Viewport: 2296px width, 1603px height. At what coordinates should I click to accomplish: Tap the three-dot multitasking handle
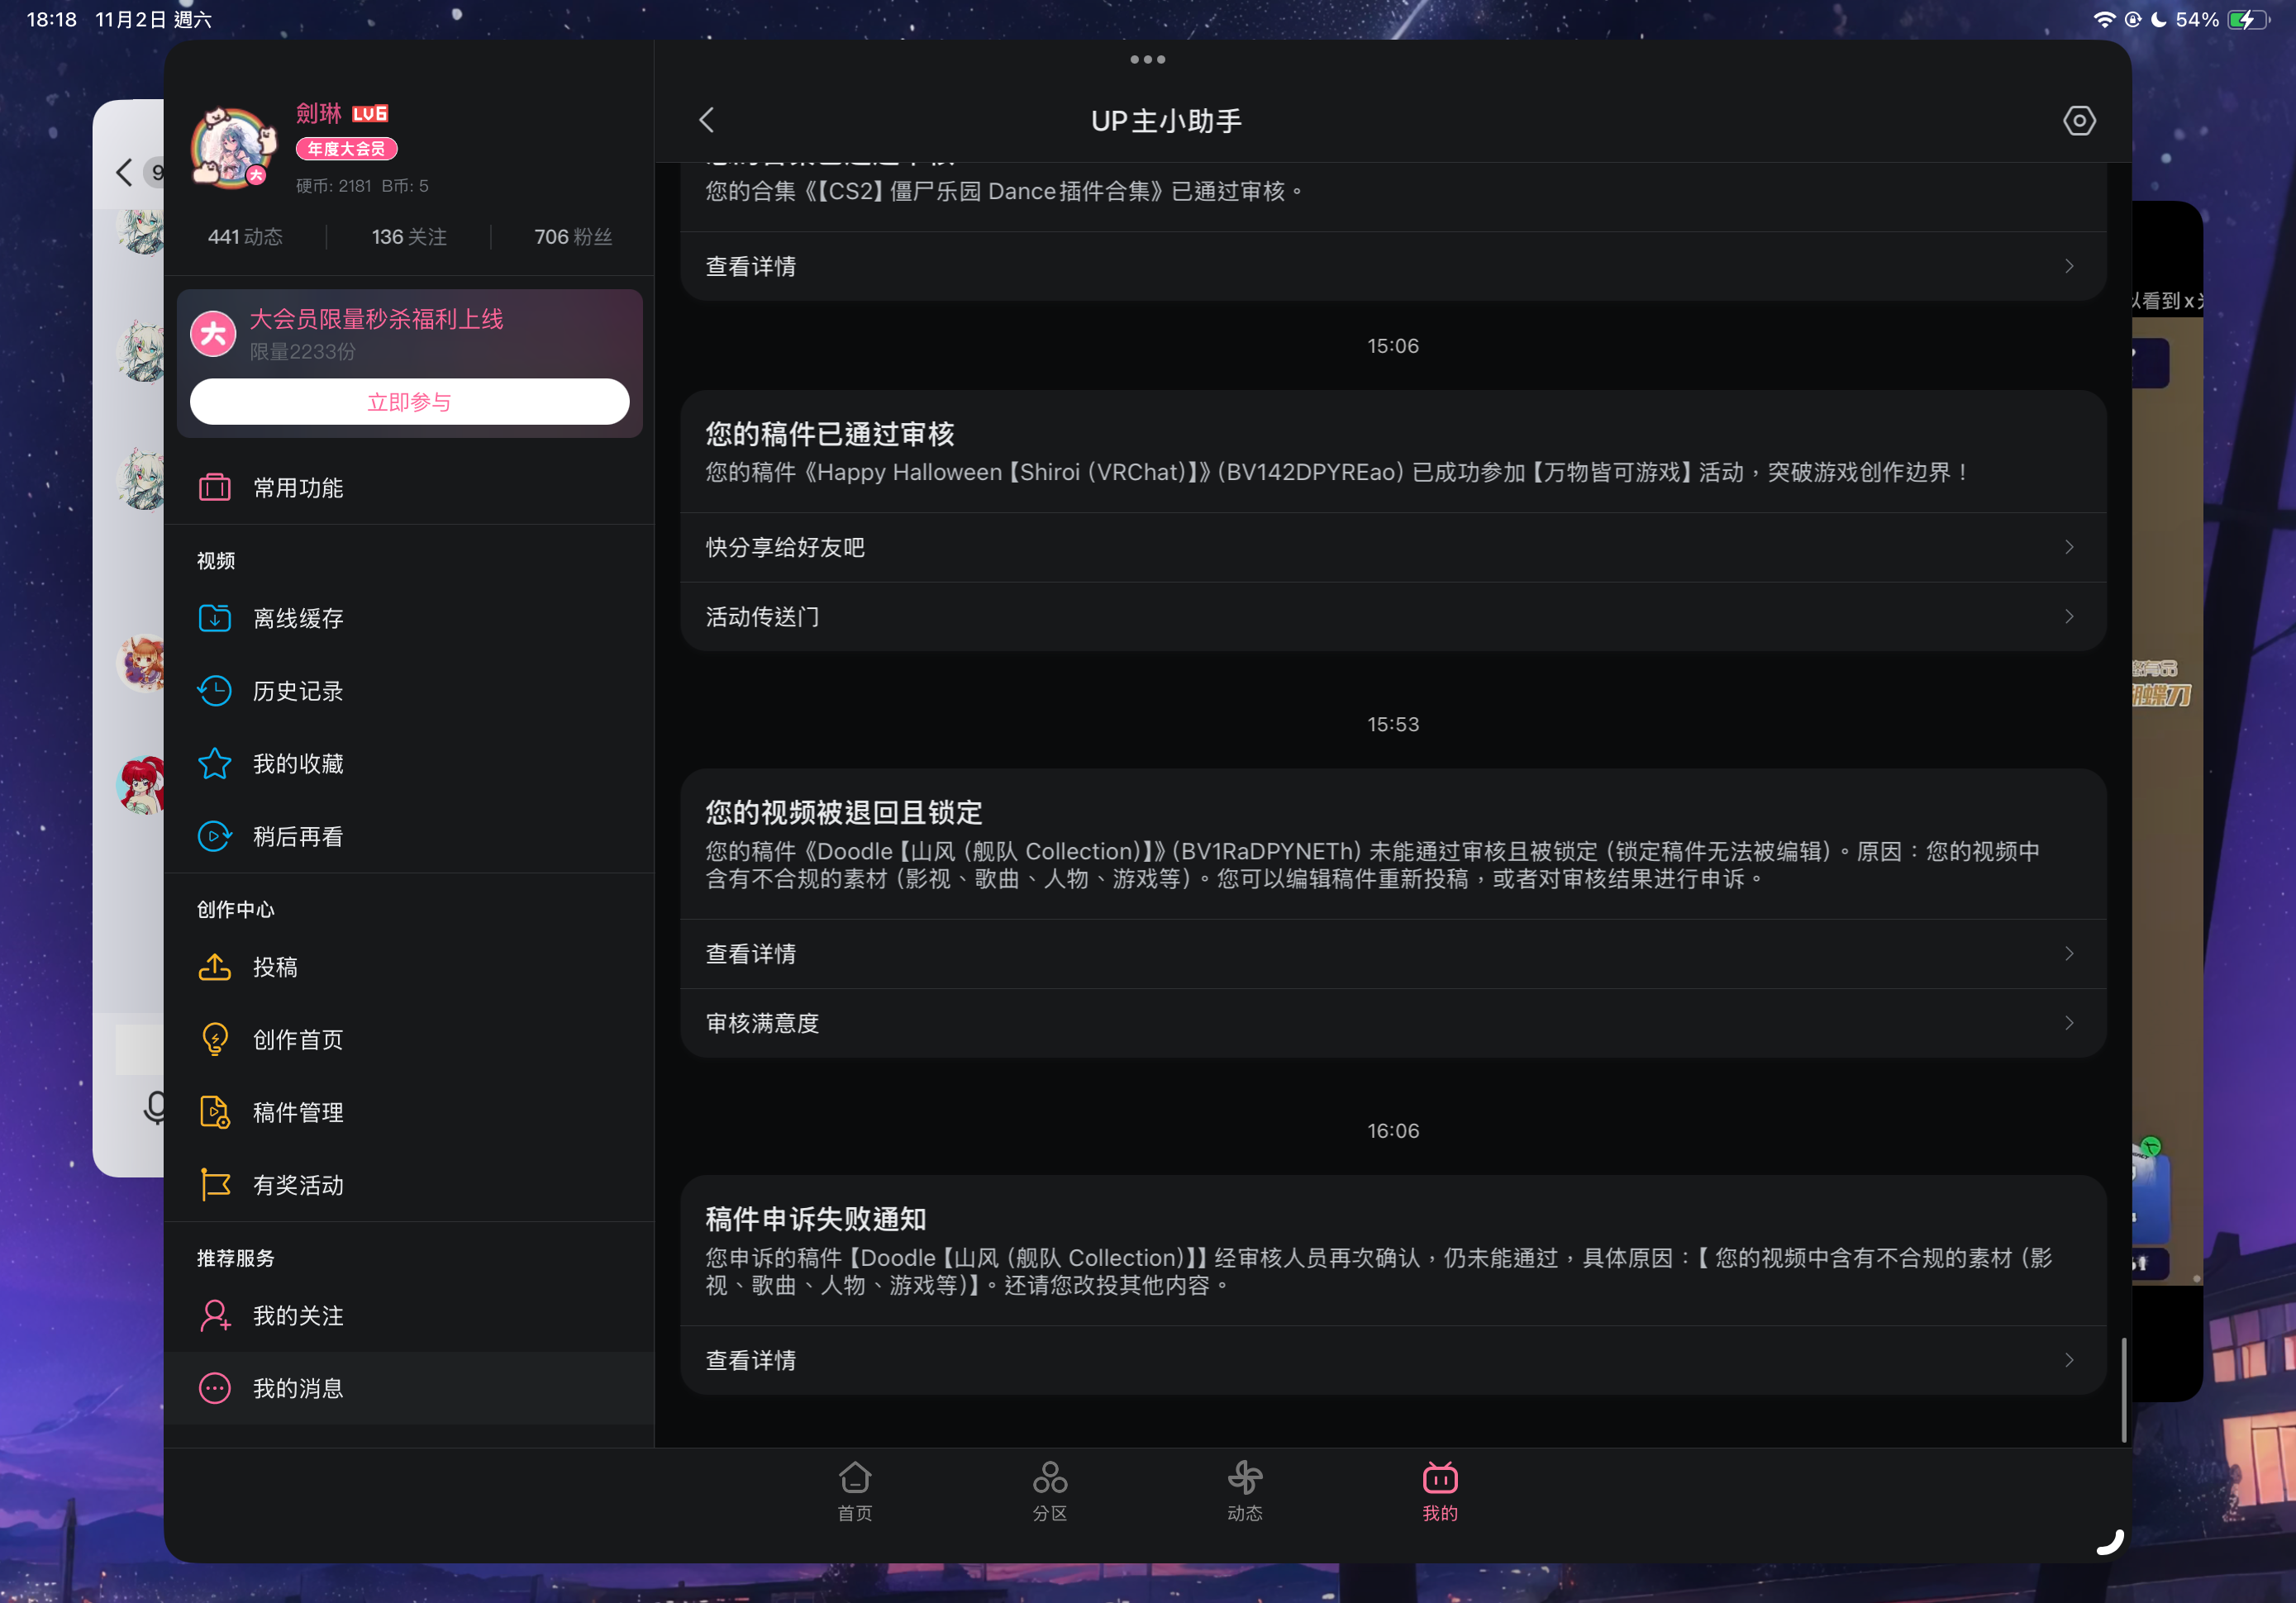click(x=1147, y=59)
